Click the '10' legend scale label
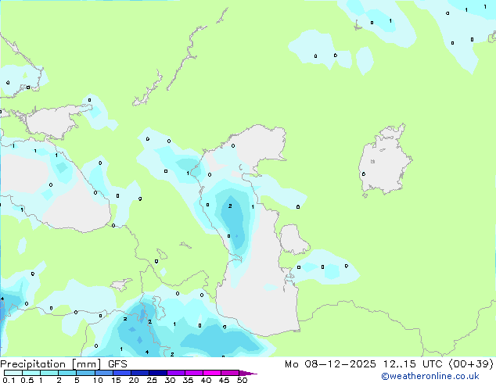The height and width of the screenshot is (383, 496). (x=98, y=380)
